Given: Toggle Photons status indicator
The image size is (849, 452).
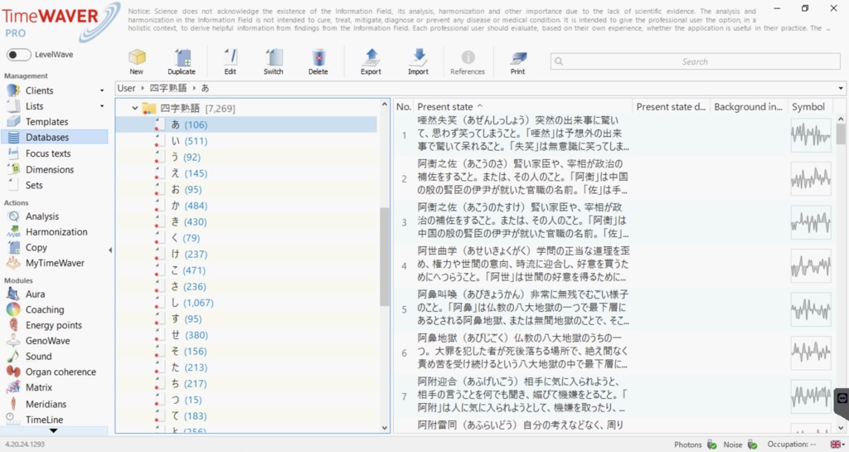Looking at the screenshot, I should pos(711,445).
